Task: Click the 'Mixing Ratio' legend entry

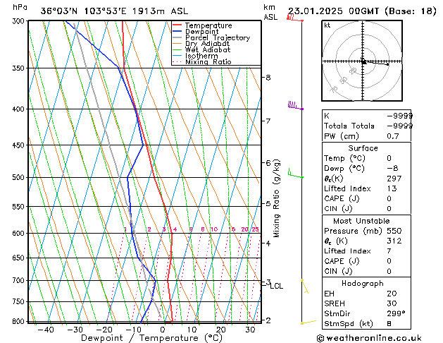Action: (208, 61)
